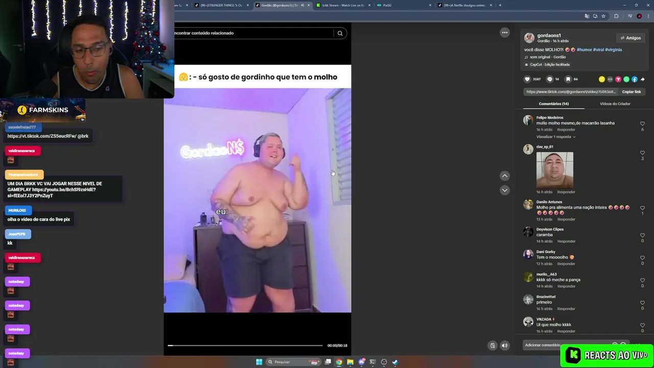Open the #virginia hashtag
This screenshot has height=368, width=654.
click(614, 50)
